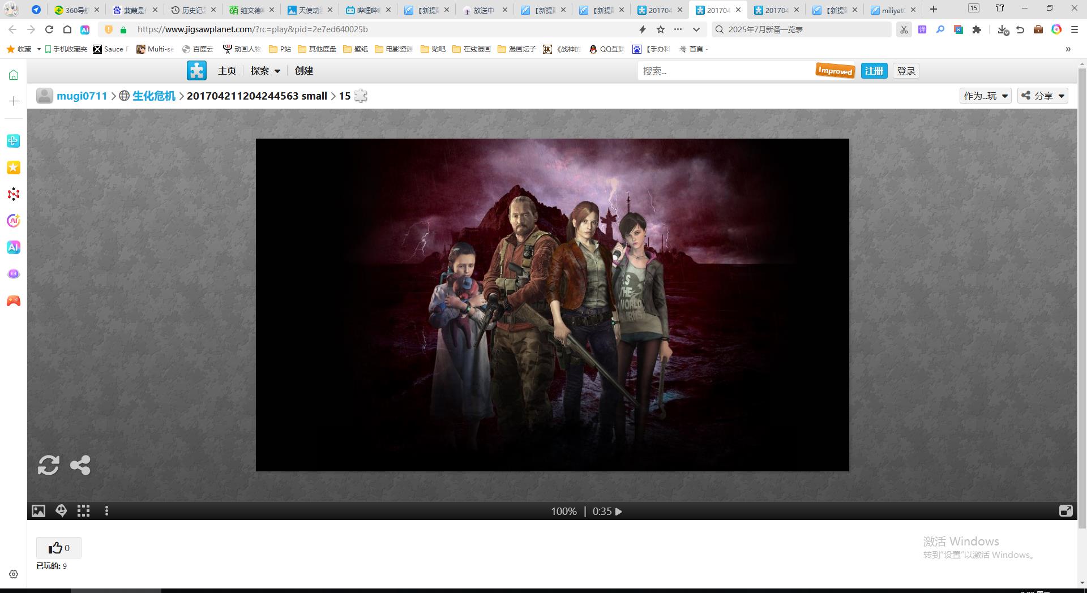Click the orange Improved badge
The height and width of the screenshot is (593, 1087).
(x=835, y=71)
